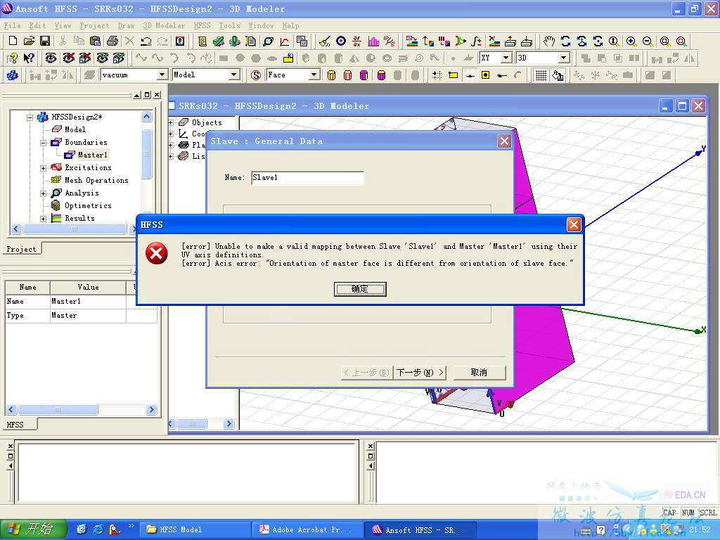The height and width of the screenshot is (540, 720).
Task: Click the plot curve report icon
Action: pyautogui.click(x=285, y=41)
